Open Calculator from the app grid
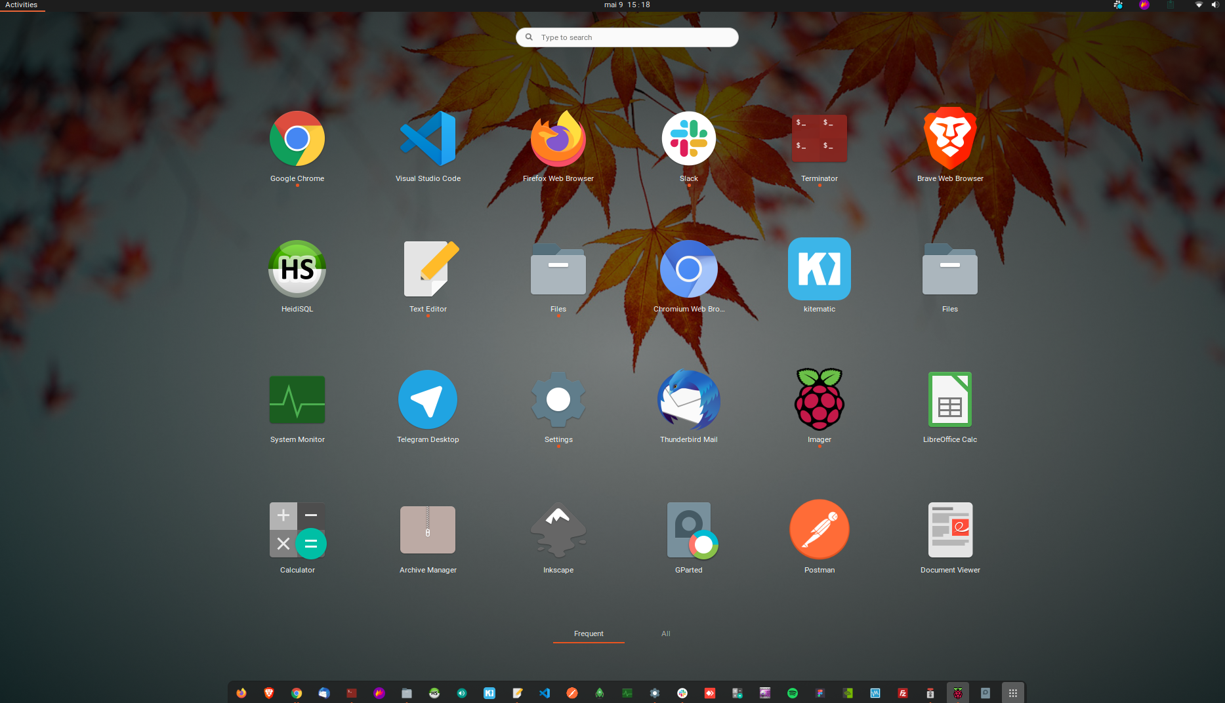Viewport: 1225px width, 703px height. click(297, 531)
